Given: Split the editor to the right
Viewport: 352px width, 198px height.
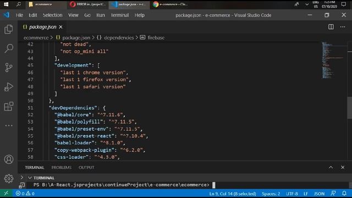Looking at the screenshot, I should coord(331,27).
